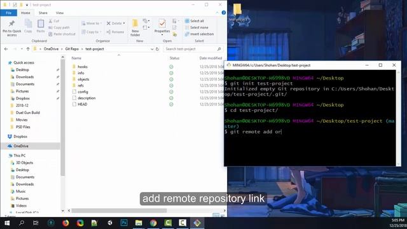Select the objects folder
This screenshot has height=229, width=407.
[x=83, y=79]
